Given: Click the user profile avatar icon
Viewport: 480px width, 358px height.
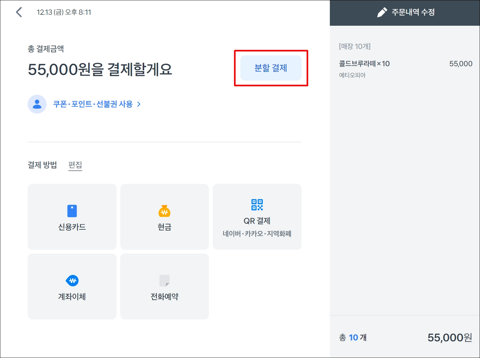Looking at the screenshot, I should click(37, 104).
